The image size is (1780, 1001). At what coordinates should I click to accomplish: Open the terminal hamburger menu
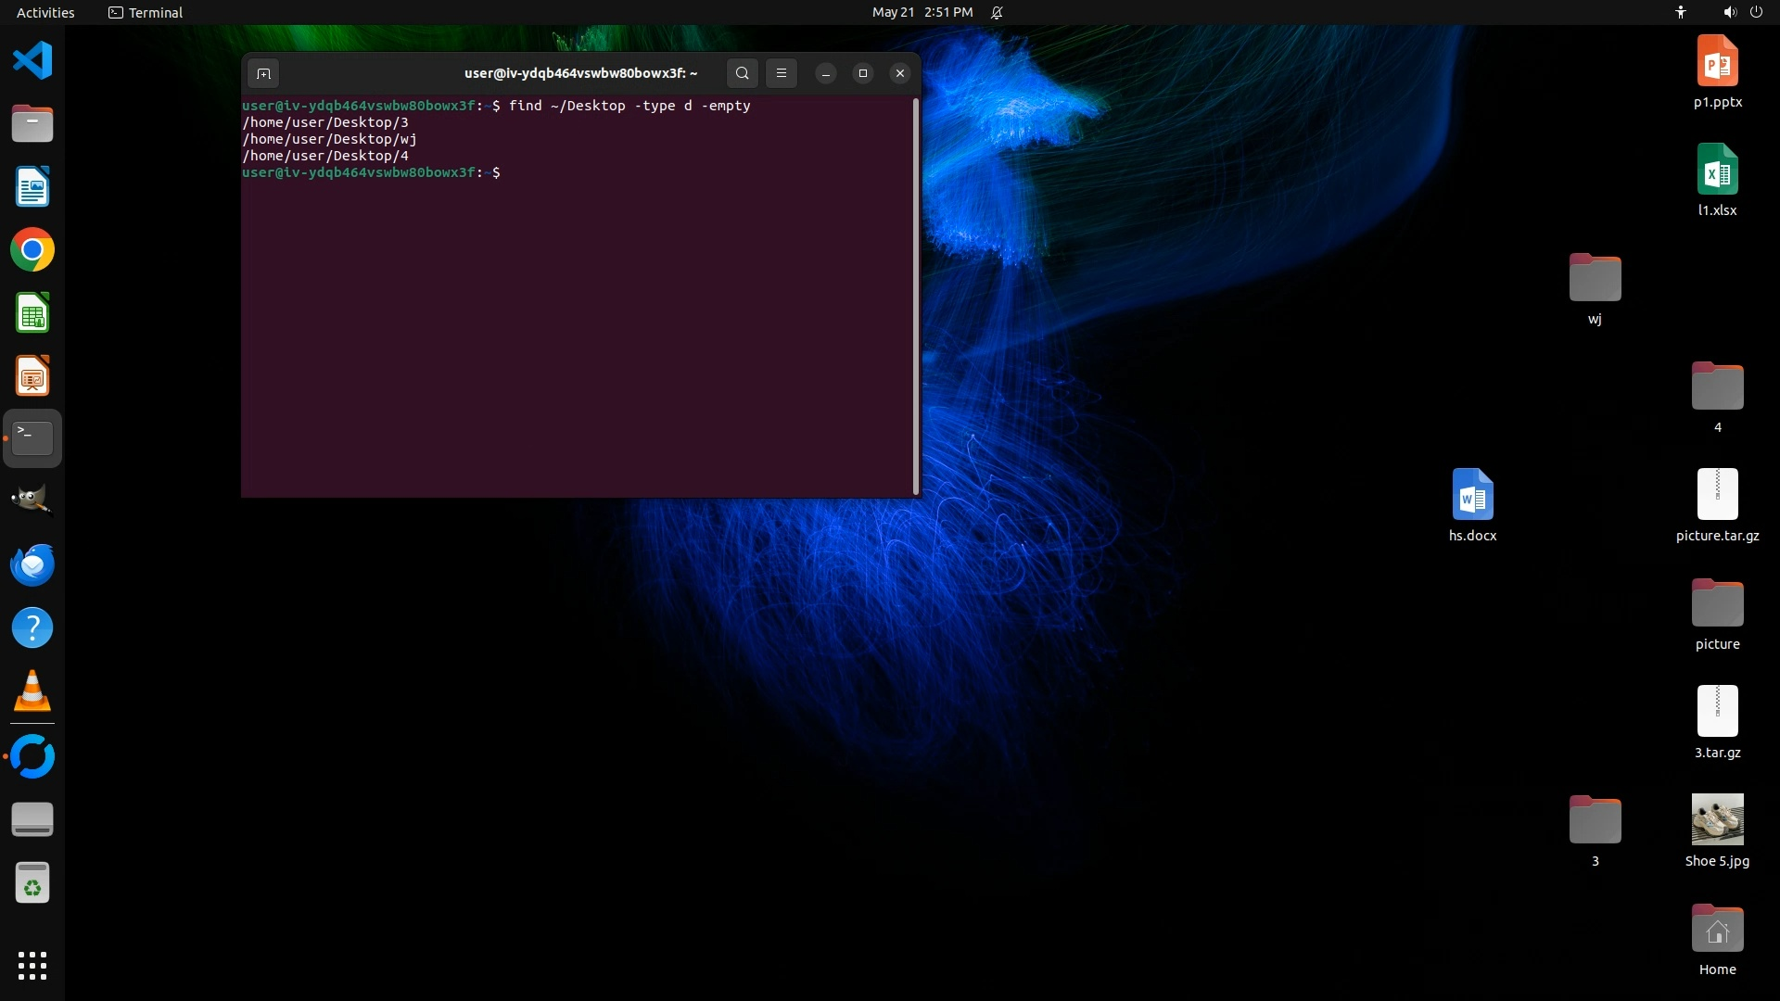pos(782,73)
